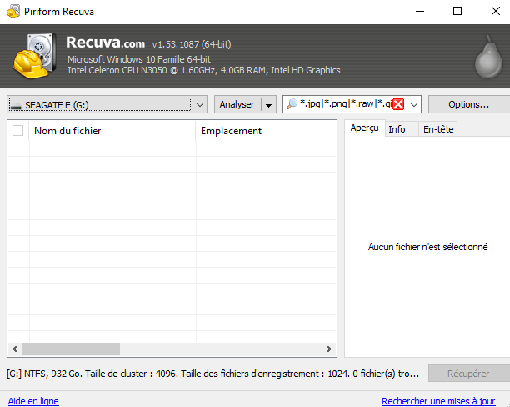The height and width of the screenshot is (407, 510).
Task: Close the Piriform Recuva window
Action: coord(495,12)
